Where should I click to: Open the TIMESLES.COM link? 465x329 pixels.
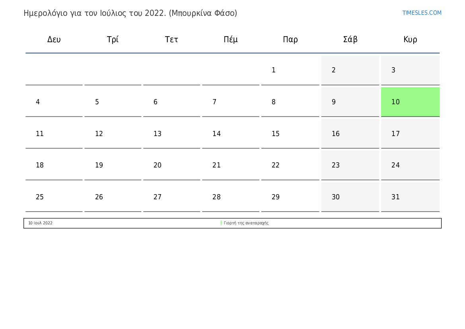[x=422, y=13]
